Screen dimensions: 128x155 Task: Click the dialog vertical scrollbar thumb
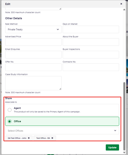point(124,116)
